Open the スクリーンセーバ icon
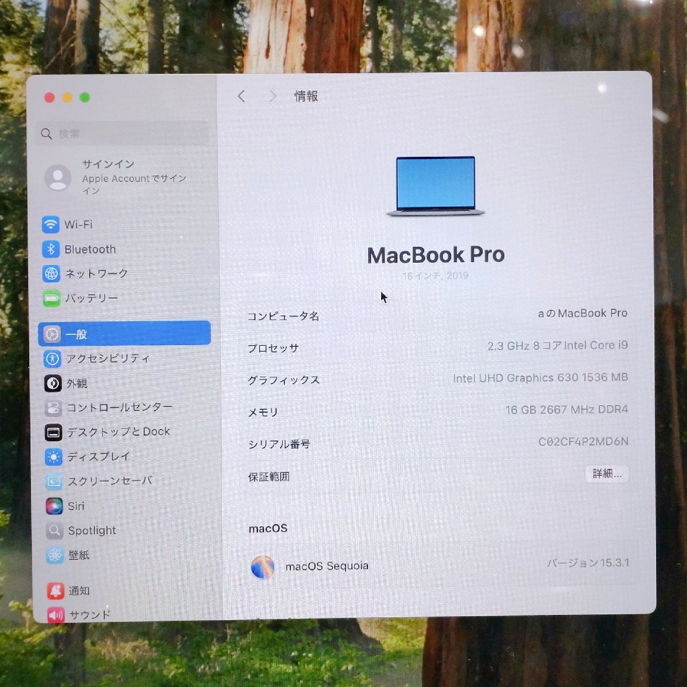Viewport: 687px width, 687px height. 54,481
